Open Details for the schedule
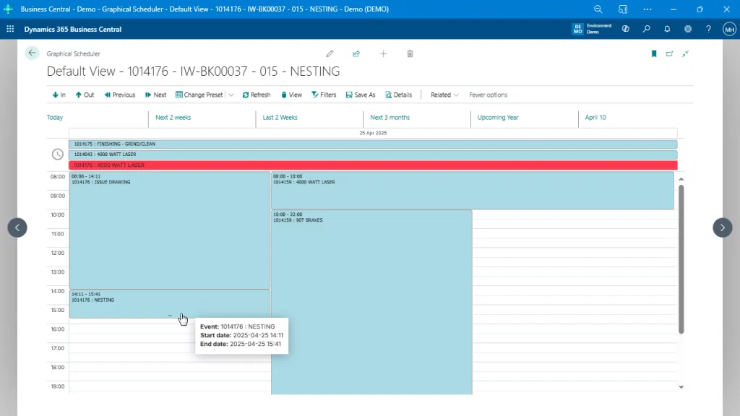 pyautogui.click(x=399, y=95)
